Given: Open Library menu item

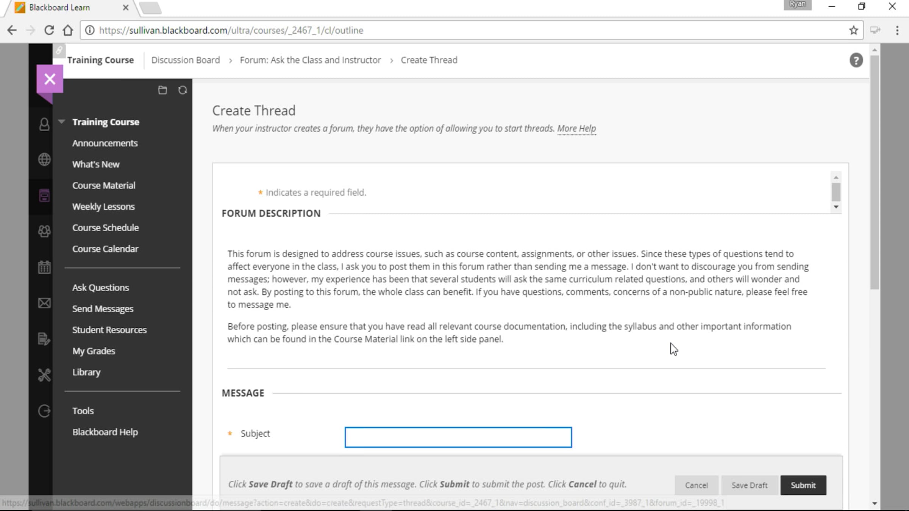Looking at the screenshot, I should (86, 372).
